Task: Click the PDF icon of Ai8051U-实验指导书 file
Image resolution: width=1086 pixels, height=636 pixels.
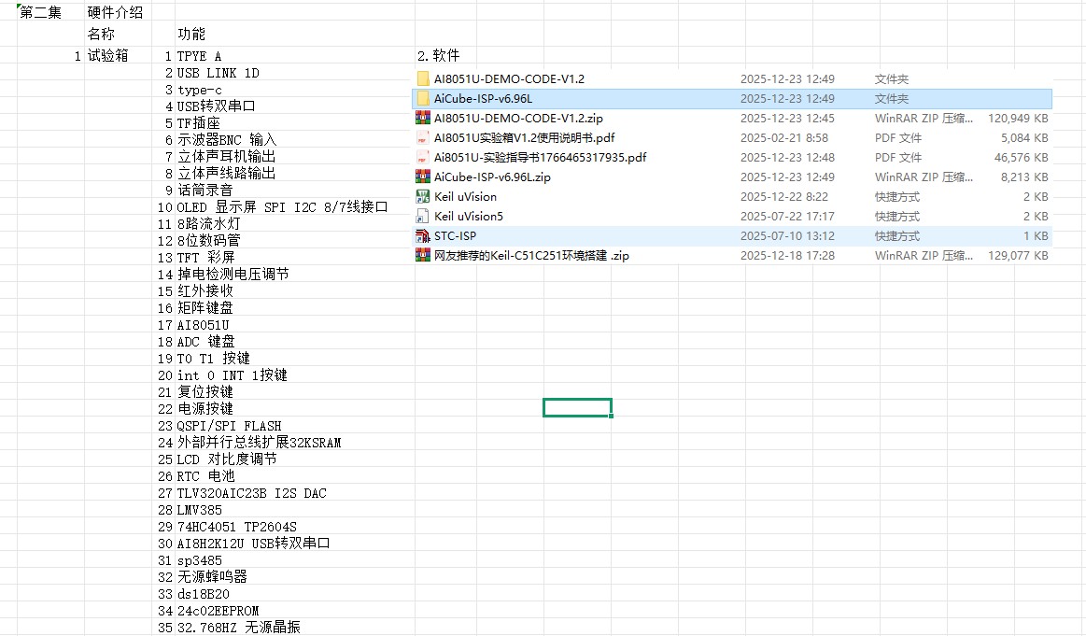Action: (422, 157)
